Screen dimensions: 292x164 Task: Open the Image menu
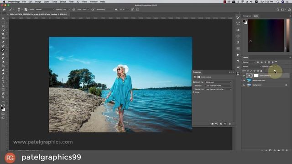point(38,2)
